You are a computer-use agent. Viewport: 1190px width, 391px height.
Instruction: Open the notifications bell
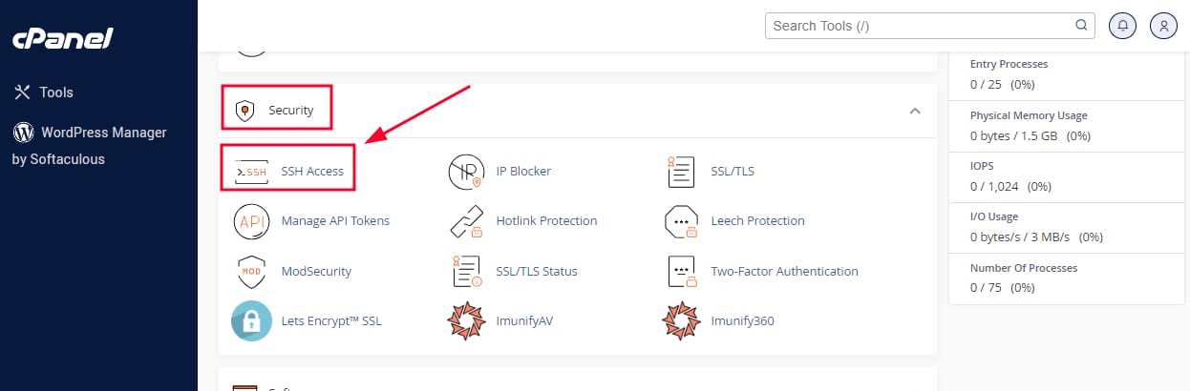click(1122, 26)
